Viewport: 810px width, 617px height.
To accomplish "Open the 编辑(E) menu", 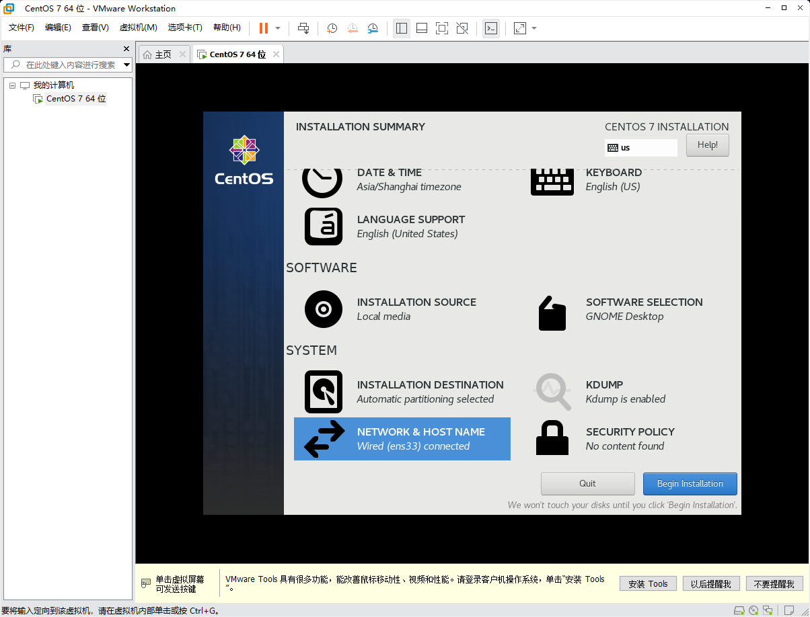I will pyautogui.click(x=58, y=28).
